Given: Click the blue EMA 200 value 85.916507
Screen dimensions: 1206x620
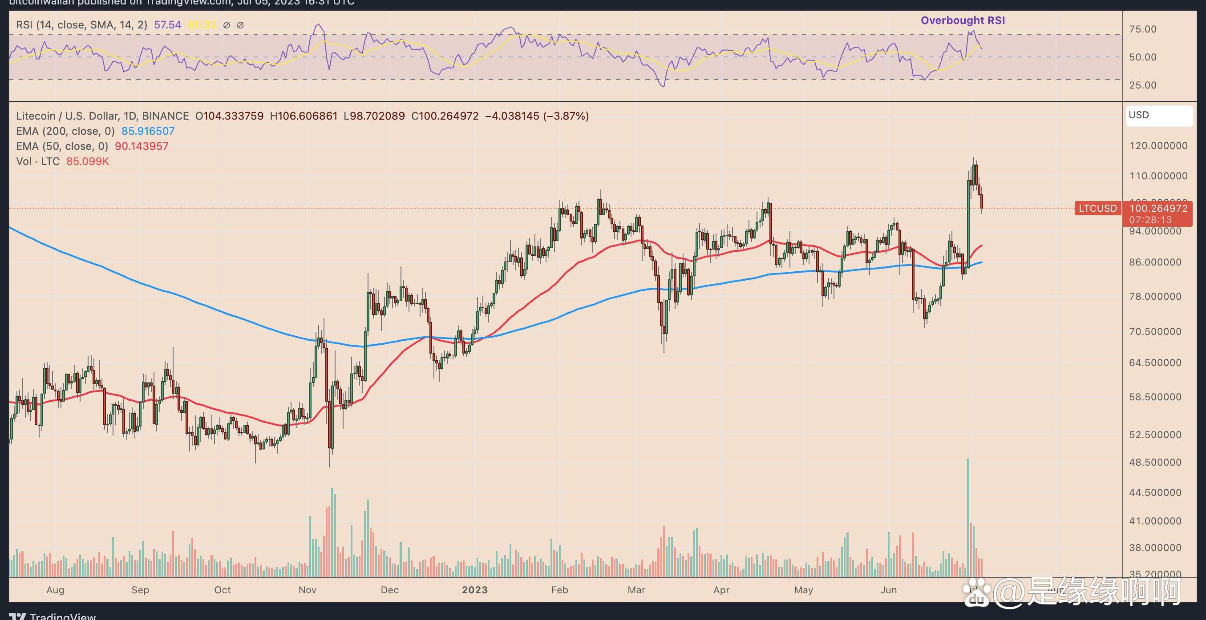Looking at the screenshot, I should (x=148, y=131).
